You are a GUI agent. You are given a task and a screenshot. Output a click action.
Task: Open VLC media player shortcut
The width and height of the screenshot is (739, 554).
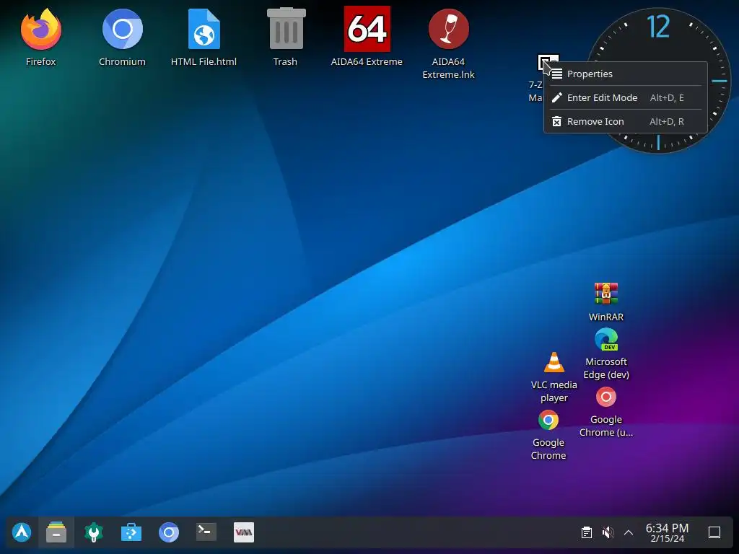click(x=554, y=363)
